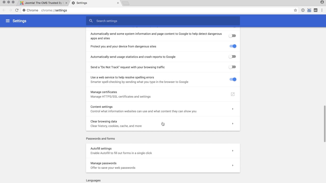The image size is (326, 183).
Task: Bookmark this page with the star icon
Action: [x=295, y=10]
